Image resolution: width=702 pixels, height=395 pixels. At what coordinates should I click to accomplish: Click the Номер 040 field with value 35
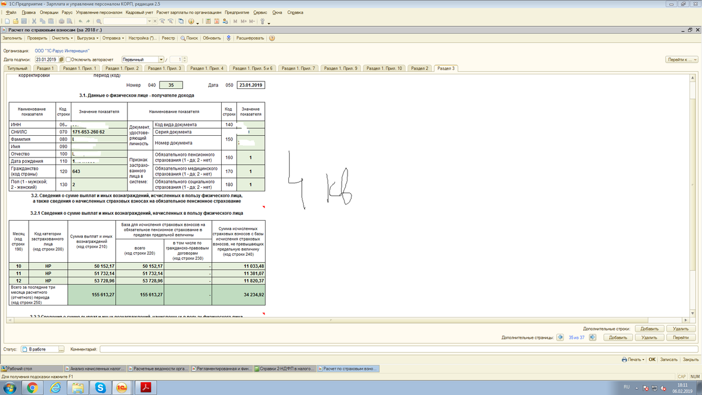(x=171, y=85)
